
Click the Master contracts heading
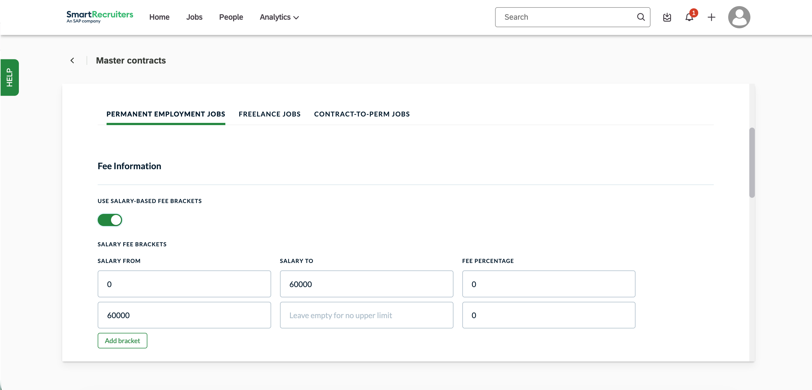pos(131,60)
